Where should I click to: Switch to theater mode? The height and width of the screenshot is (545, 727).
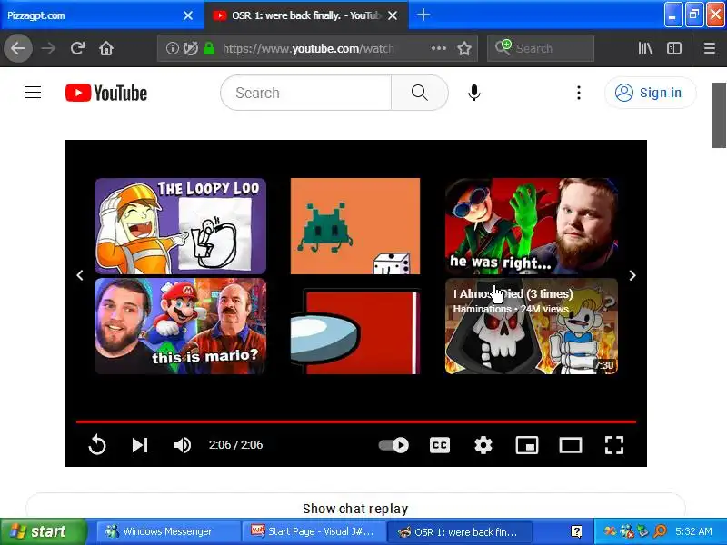coord(571,445)
